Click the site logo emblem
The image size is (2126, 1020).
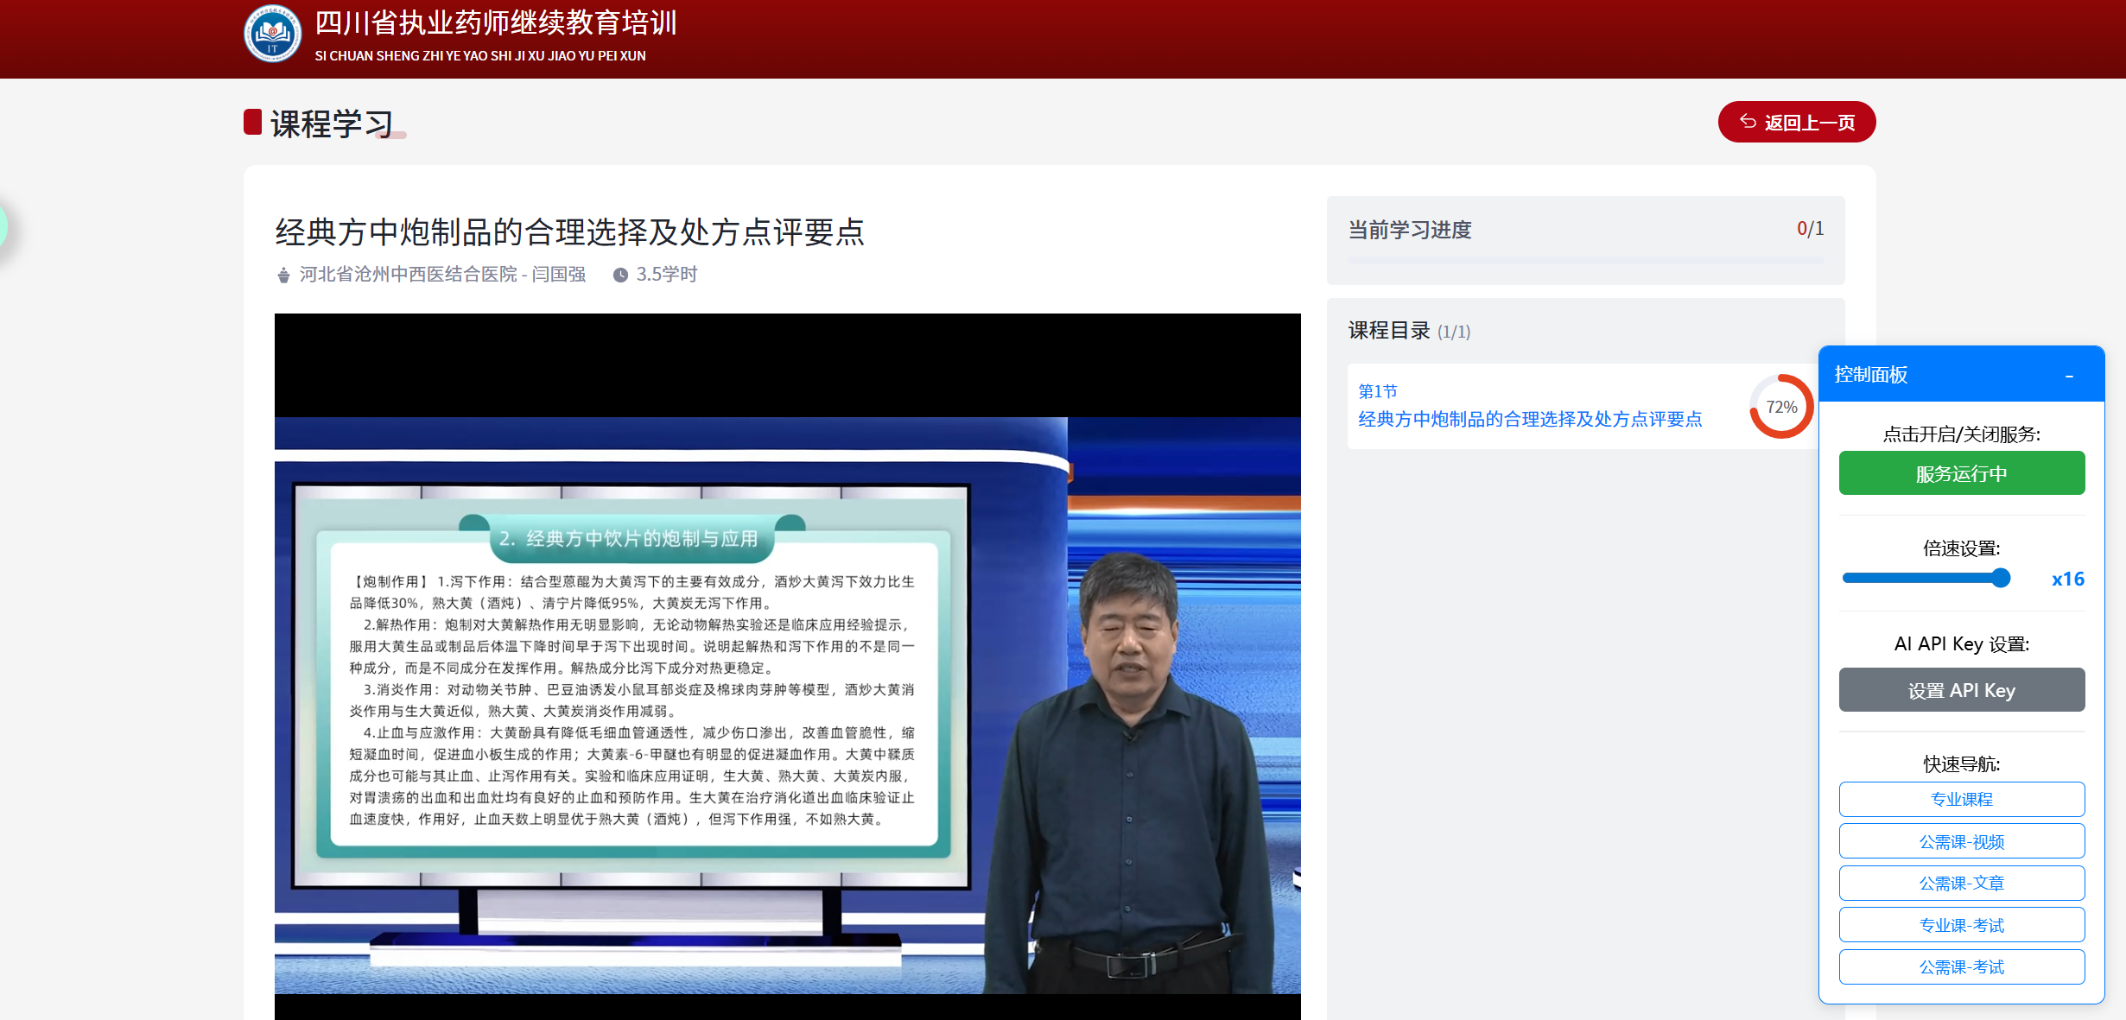pos(272,35)
